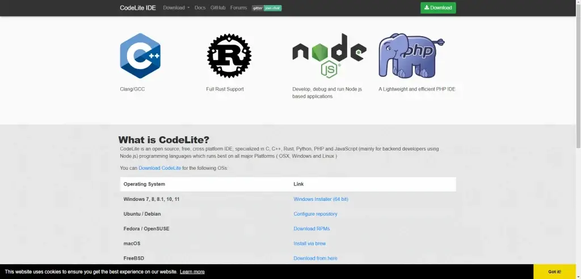The width and height of the screenshot is (581, 279).
Task: Click the gitter join chat badge
Action: pos(267,8)
